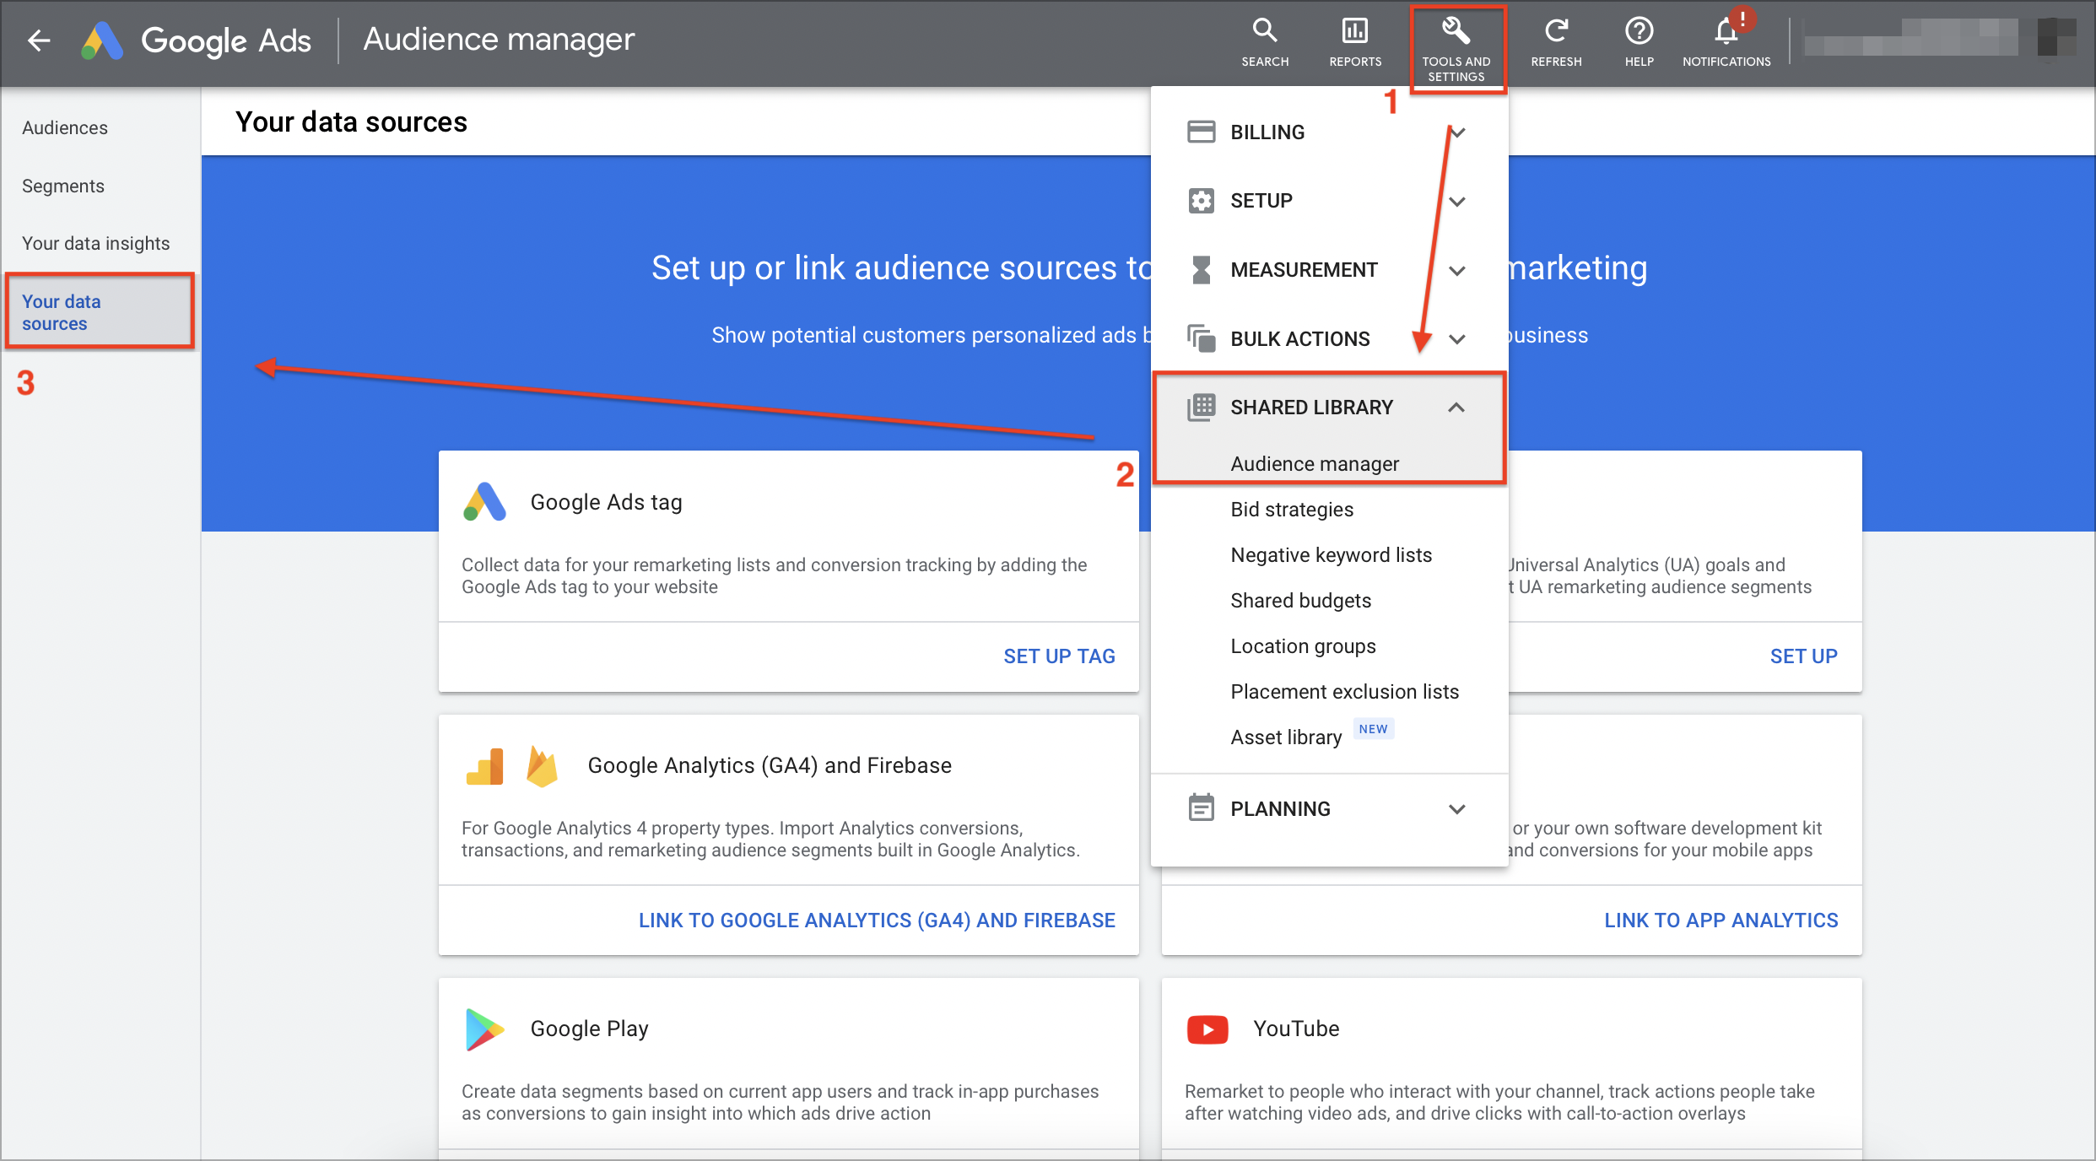Open Bid strategies menu item
Image resolution: width=2096 pixels, height=1161 pixels.
pyautogui.click(x=1292, y=510)
